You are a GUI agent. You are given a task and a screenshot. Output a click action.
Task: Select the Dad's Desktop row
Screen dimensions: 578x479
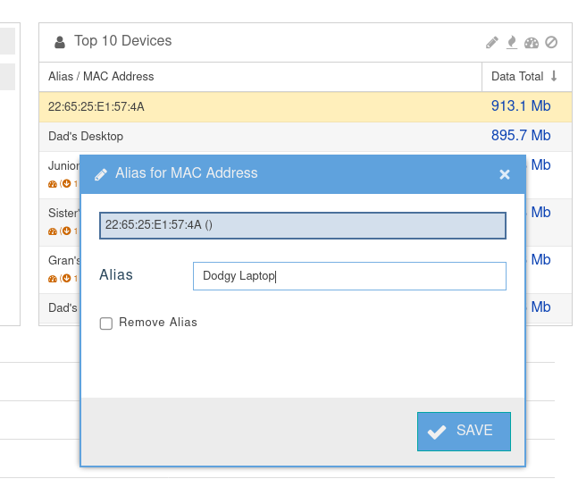point(259,137)
